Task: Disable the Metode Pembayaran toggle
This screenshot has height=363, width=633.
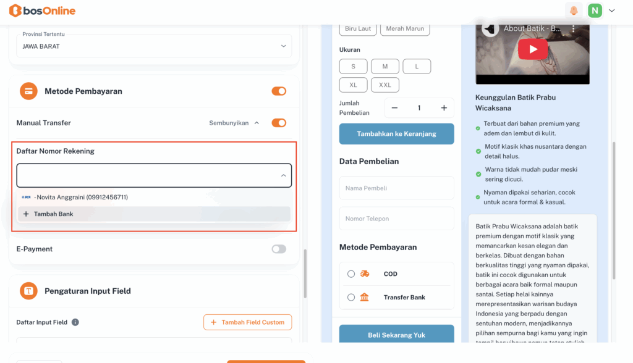Action: [x=279, y=91]
